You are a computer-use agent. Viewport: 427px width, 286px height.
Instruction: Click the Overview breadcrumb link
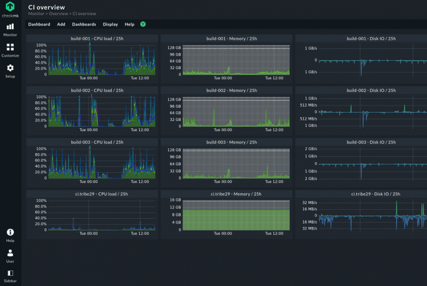(x=59, y=13)
